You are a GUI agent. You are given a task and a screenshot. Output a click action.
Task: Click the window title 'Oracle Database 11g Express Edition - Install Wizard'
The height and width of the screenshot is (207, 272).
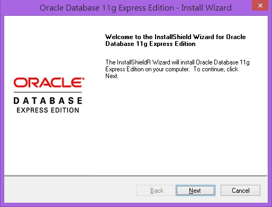pos(135,8)
